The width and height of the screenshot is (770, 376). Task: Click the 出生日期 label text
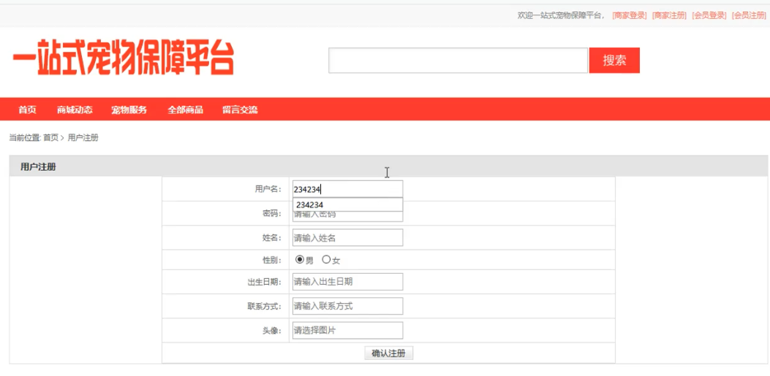coord(264,282)
